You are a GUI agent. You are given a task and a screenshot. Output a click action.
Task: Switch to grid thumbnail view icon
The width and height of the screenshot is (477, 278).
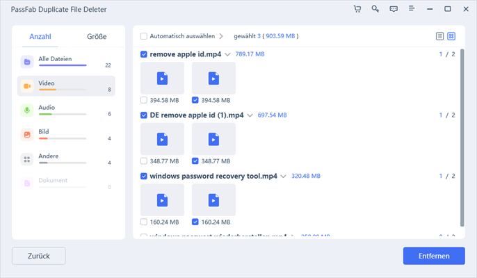pos(451,35)
